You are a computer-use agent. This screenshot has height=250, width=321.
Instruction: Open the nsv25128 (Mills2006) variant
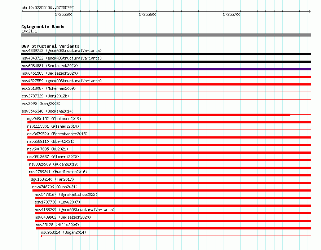pos(57,225)
